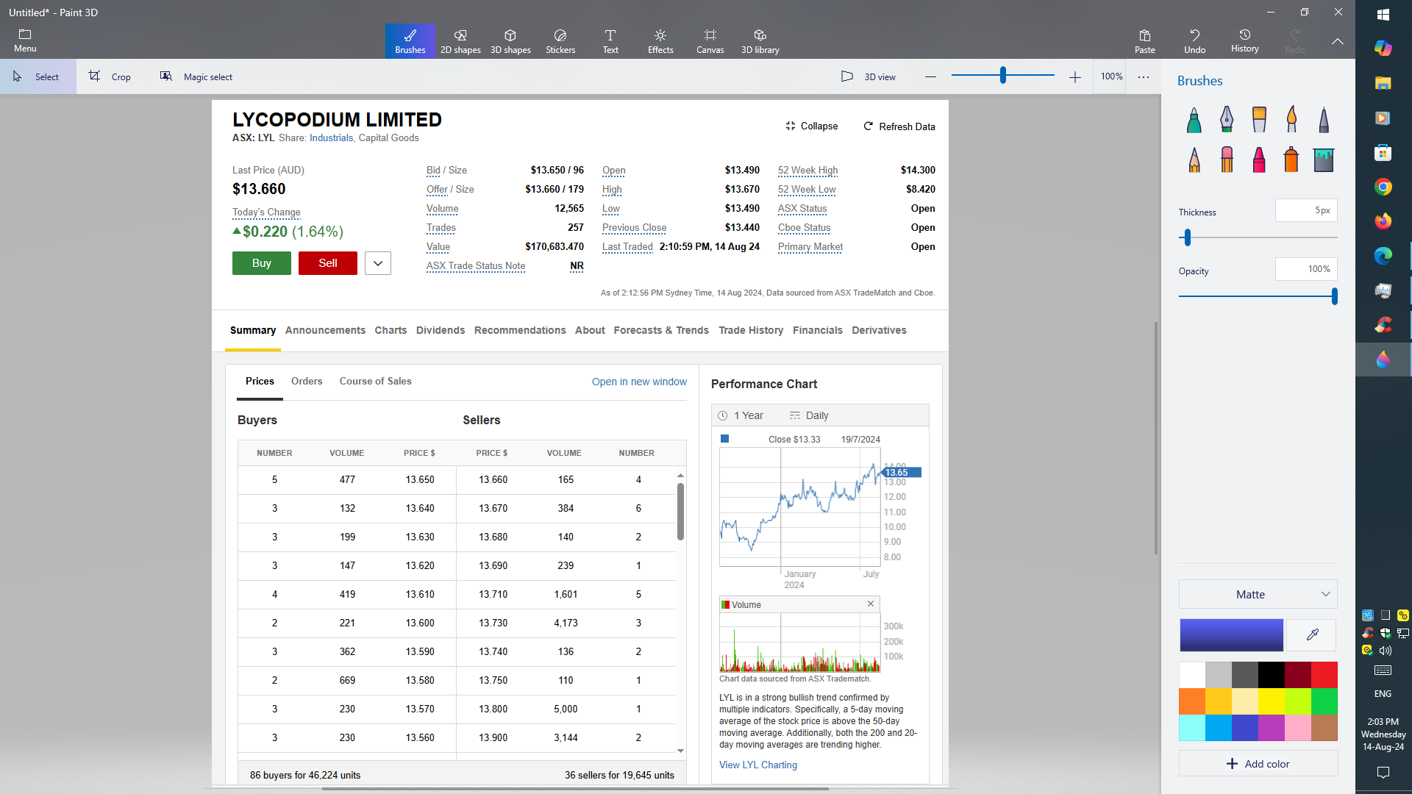Open File Explorer from the taskbar
Screen dimensions: 1412x794
click(1383, 82)
